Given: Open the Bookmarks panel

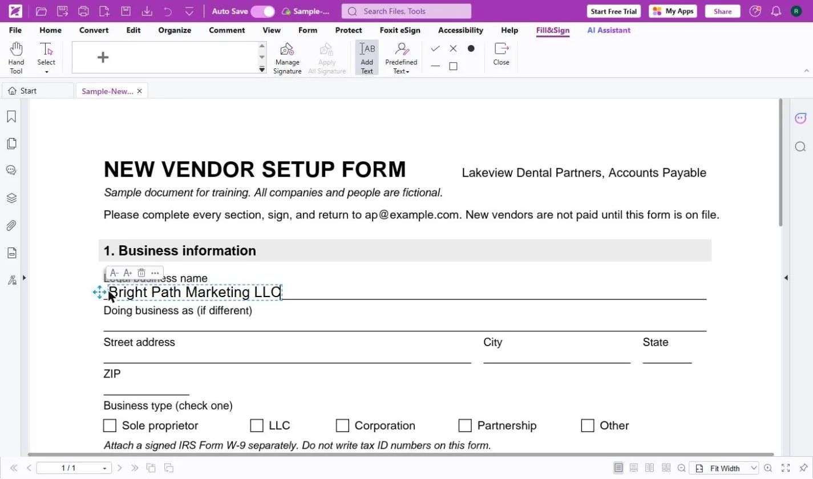Looking at the screenshot, I should (11, 116).
